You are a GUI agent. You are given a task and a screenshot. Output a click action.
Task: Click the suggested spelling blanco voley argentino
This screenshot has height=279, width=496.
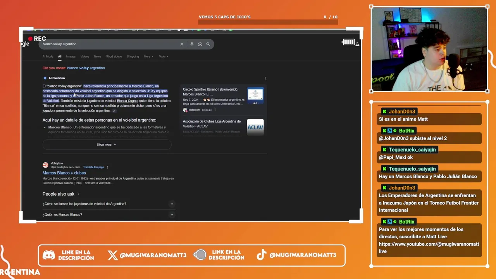coord(86,68)
